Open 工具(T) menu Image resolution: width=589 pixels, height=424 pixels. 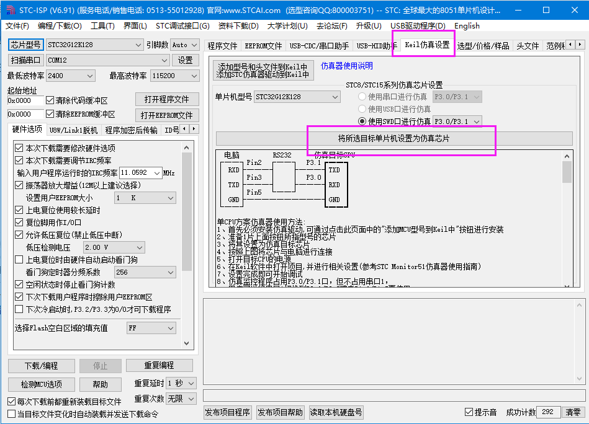[102, 26]
